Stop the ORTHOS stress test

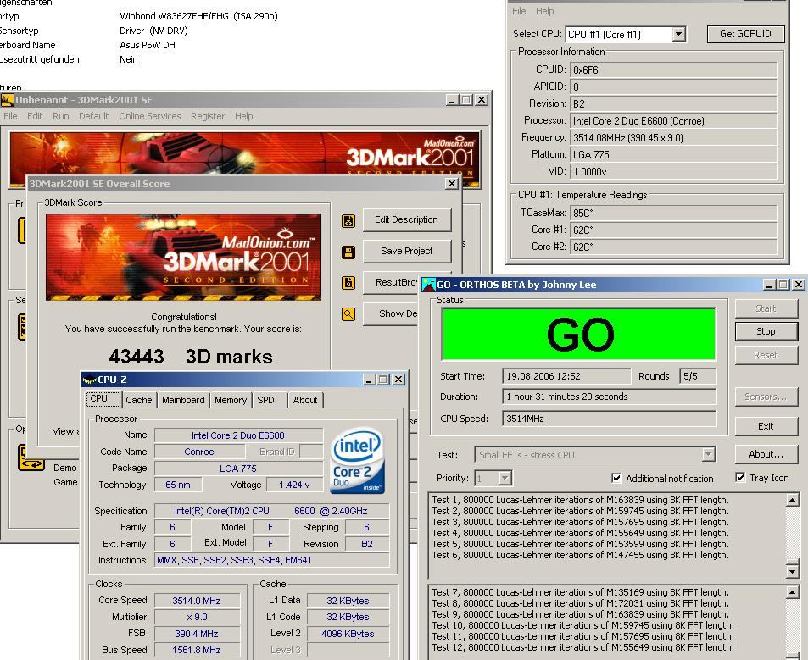point(766,331)
